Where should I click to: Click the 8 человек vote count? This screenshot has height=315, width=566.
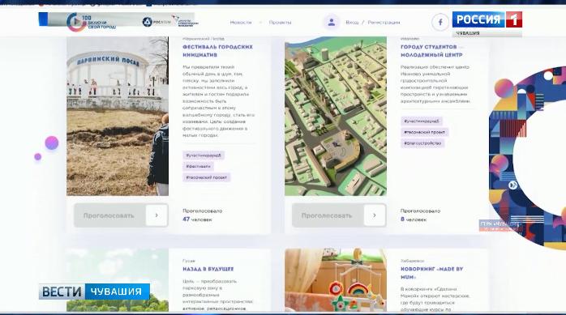[414, 219]
